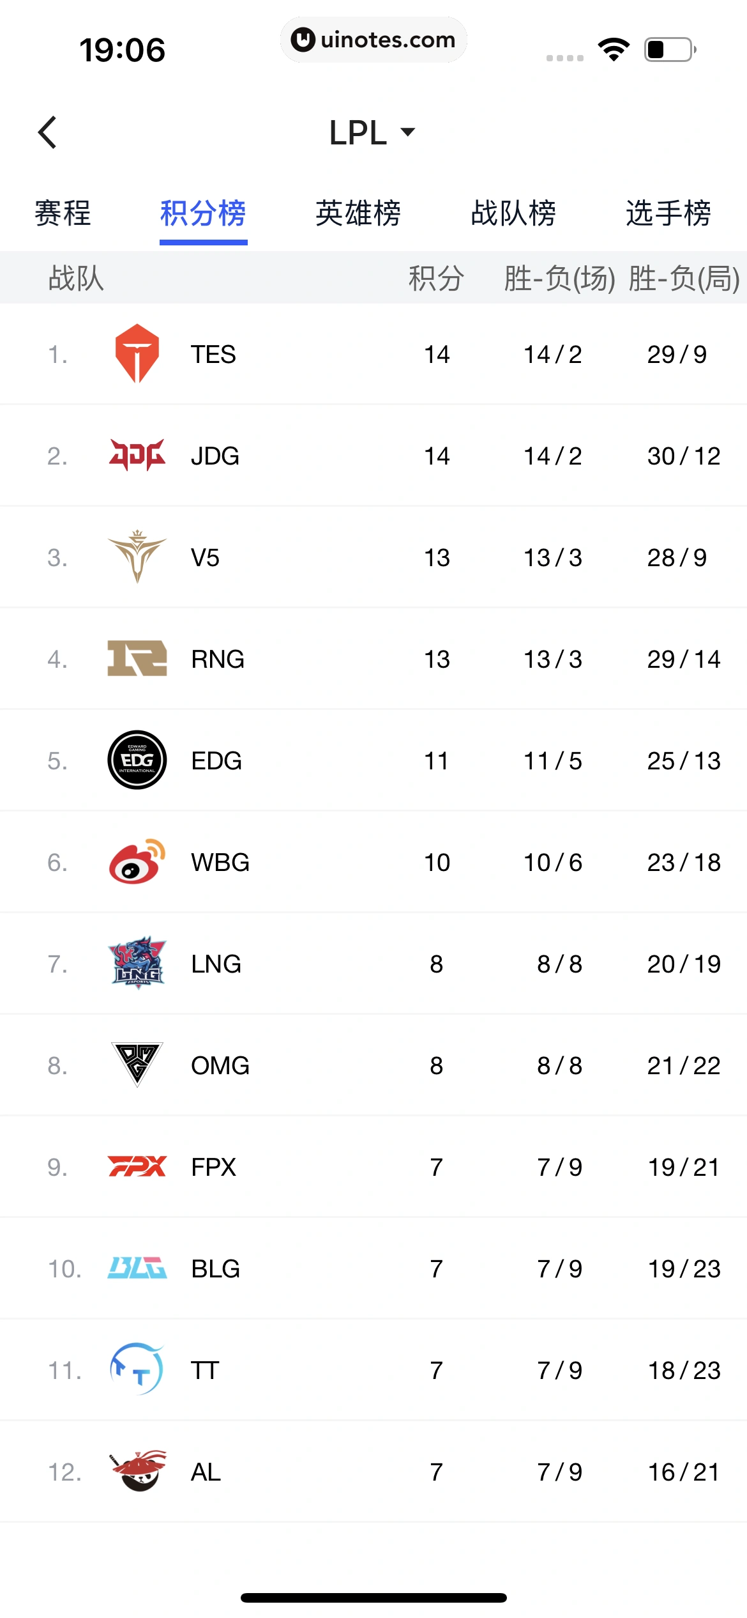Tap the LNG team logo
Viewport: 747px width, 1618px height.
(137, 963)
